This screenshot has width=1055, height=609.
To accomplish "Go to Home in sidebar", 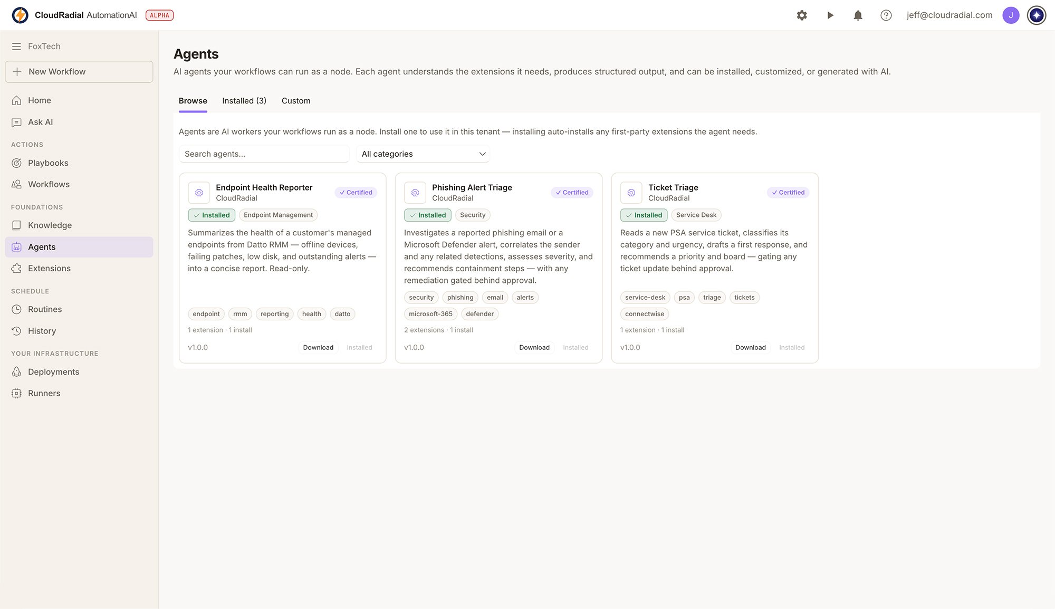I will pos(79,100).
